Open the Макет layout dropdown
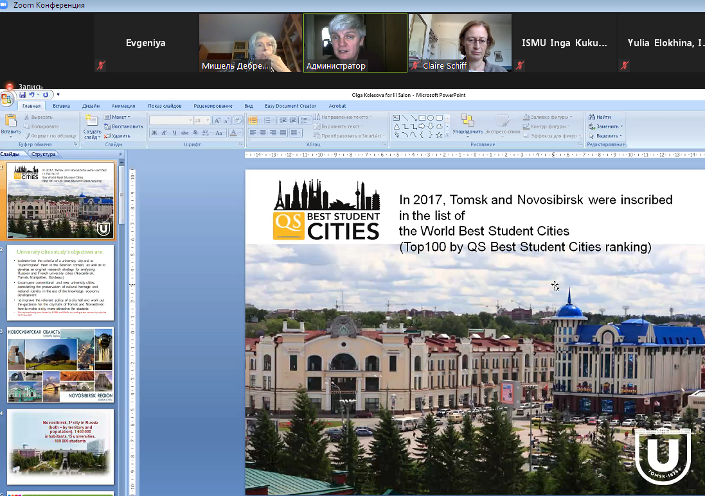 (x=118, y=117)
